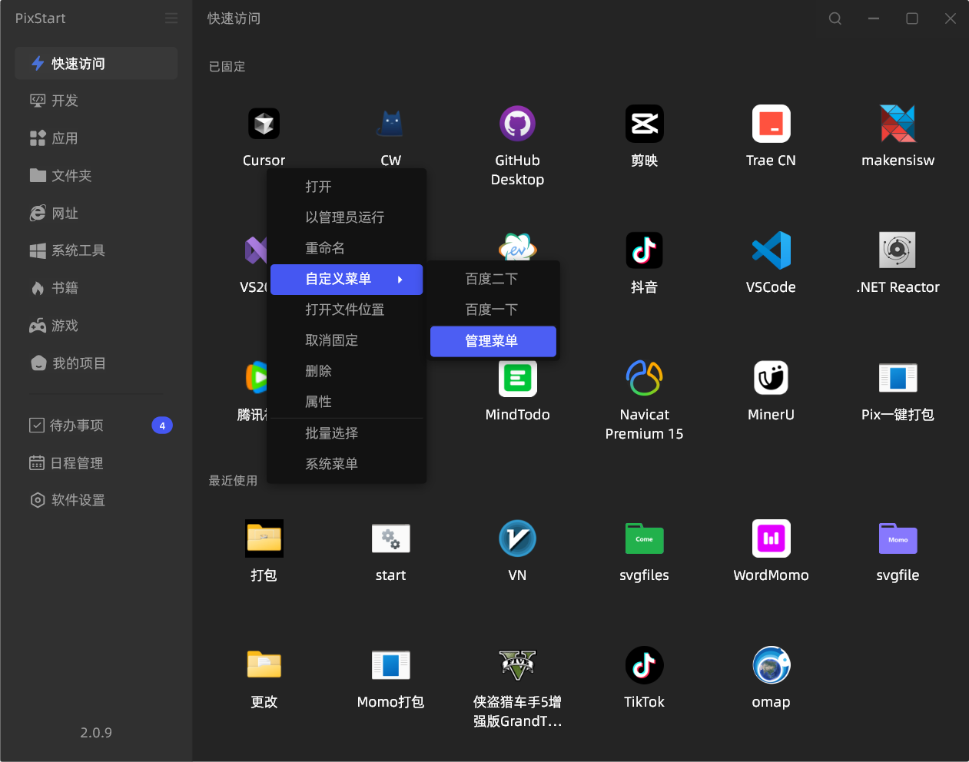Open the 我的项目 sidebar category

[96, 363]
